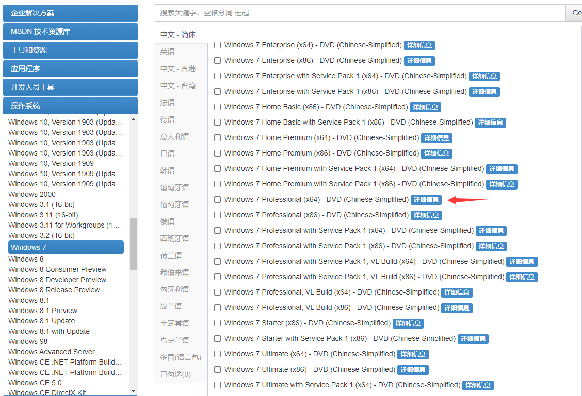Open the 操作系统 category
Screen dimensions: 582x396
70,106
